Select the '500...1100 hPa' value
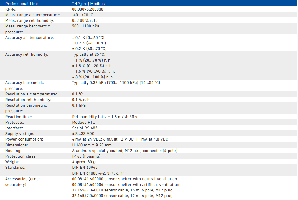 click(x=85, y=26)
